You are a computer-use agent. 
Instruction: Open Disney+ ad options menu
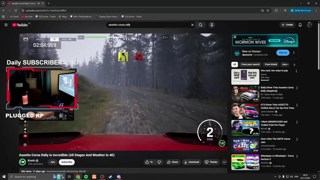pos(294,53)
